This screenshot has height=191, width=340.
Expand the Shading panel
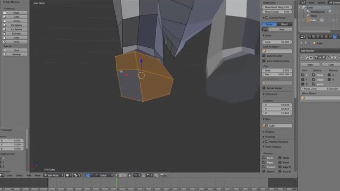click(x=263, y=137)
